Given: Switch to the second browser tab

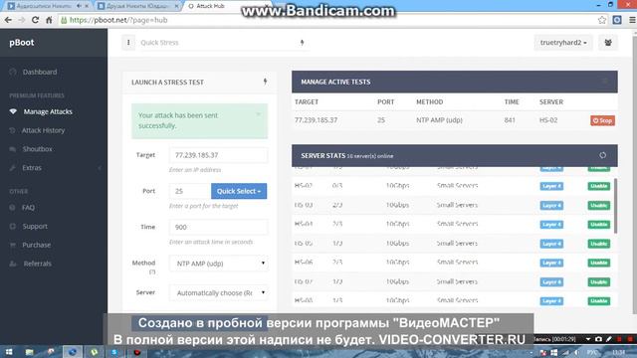Looking at the screenshot, I should tap(138, 6).
